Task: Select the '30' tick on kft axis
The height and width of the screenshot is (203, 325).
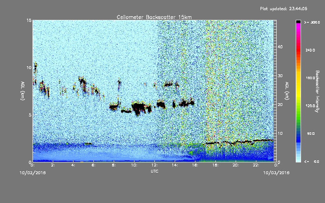Action: point(280,76)
